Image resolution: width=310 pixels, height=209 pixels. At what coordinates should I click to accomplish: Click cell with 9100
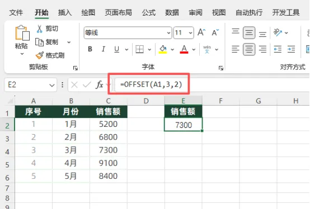tap(109, 163)
